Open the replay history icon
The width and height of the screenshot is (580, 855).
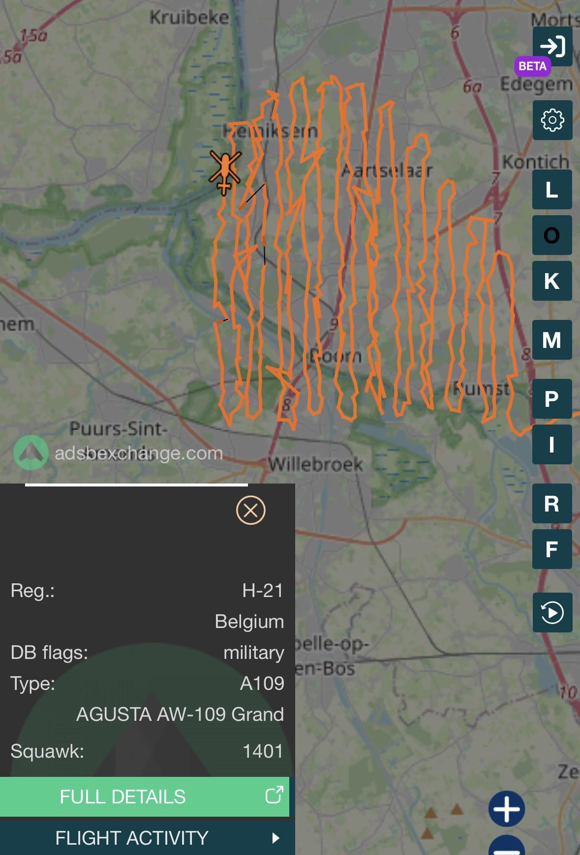click(552, 612)
